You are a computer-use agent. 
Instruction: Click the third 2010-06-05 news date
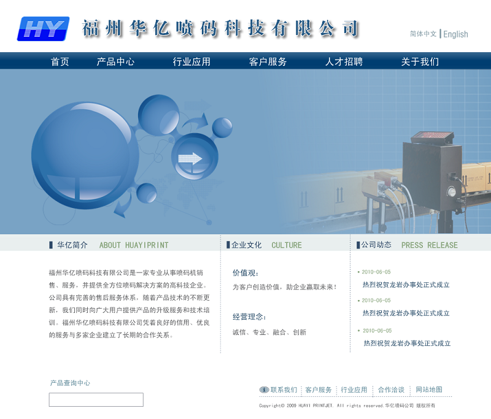[377, 331]
